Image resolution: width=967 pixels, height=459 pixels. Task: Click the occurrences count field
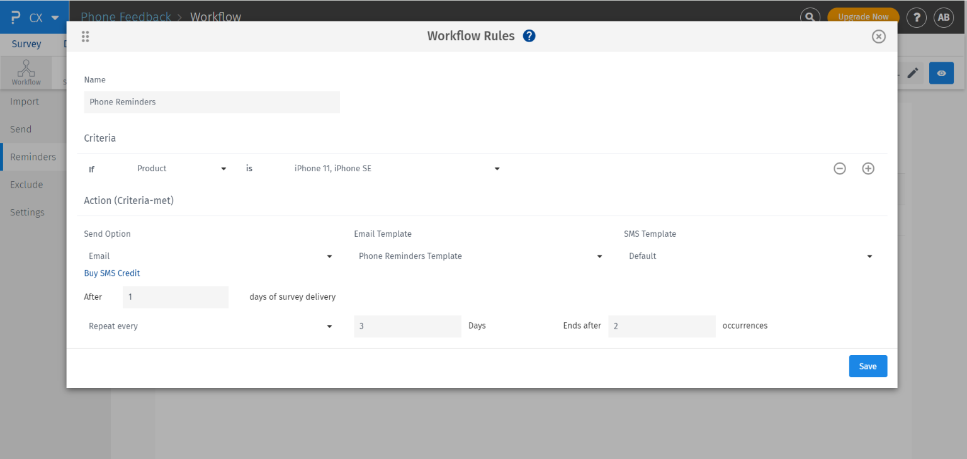661,326
